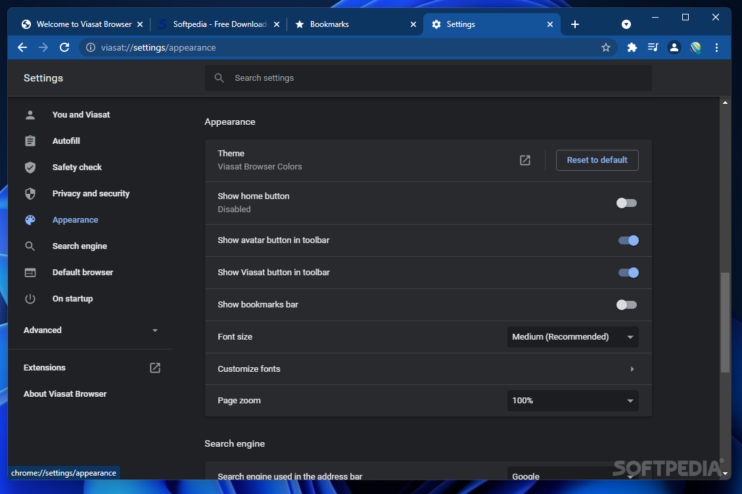Open the Font size dropdown
The height and width of the screenshot is (494, 742).
[572, 337]
